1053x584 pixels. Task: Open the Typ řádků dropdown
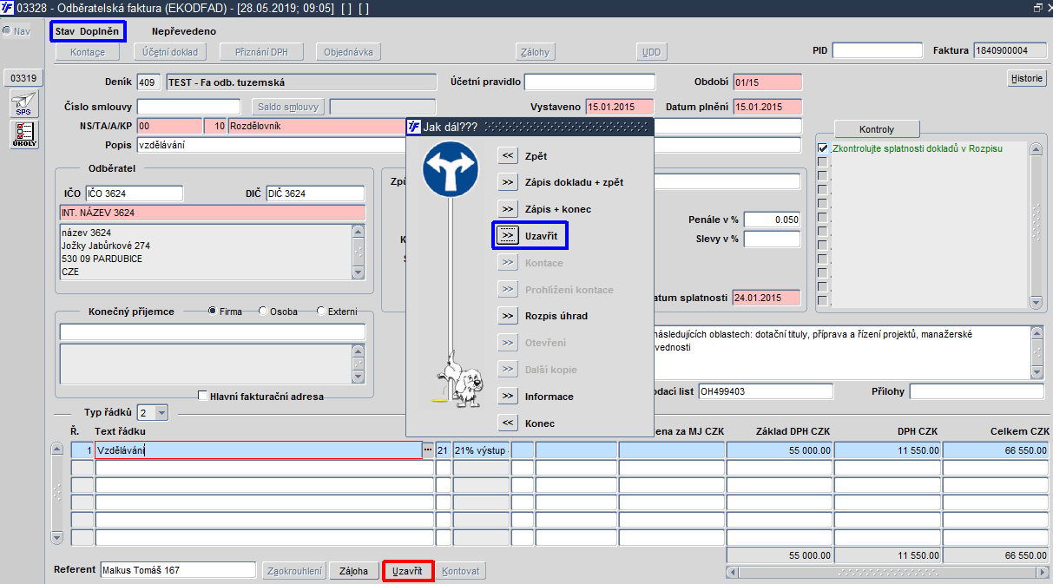coord(161,413)
